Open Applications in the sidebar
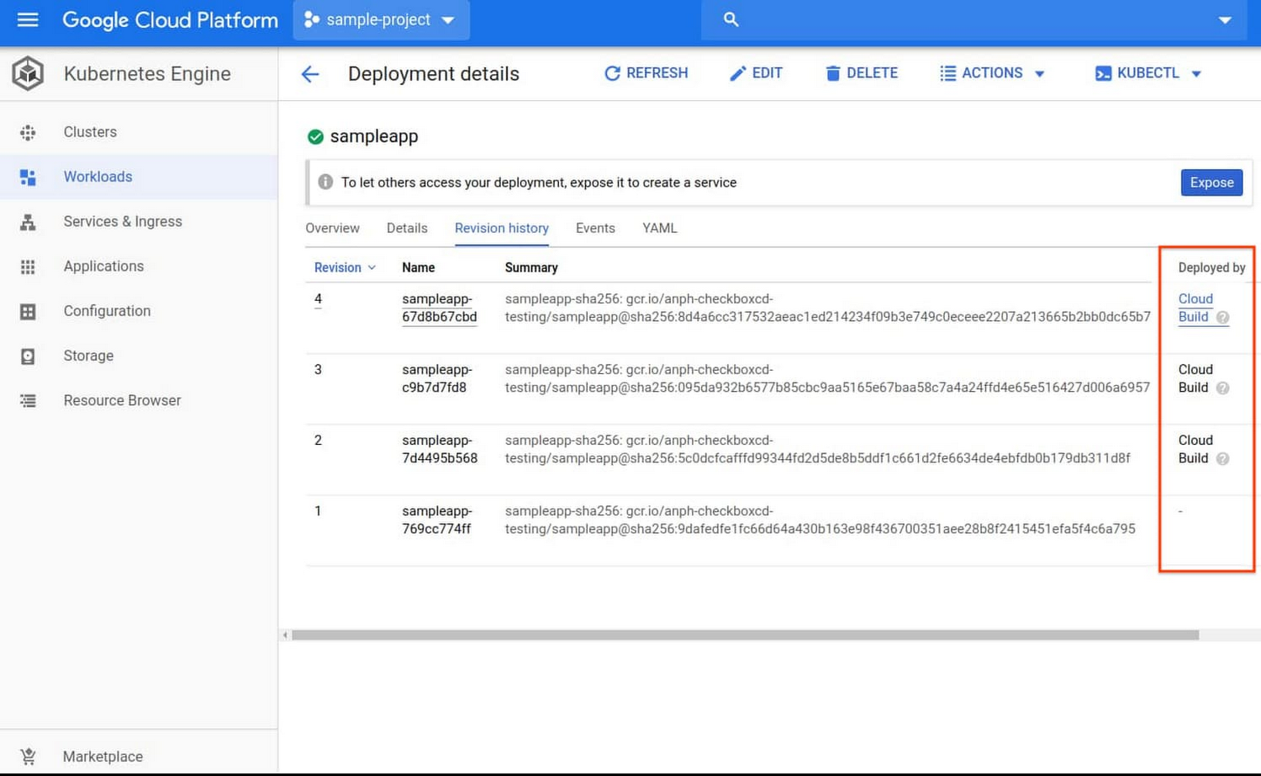This screenshot has width=1261, height=776. [x=139, y=267]
